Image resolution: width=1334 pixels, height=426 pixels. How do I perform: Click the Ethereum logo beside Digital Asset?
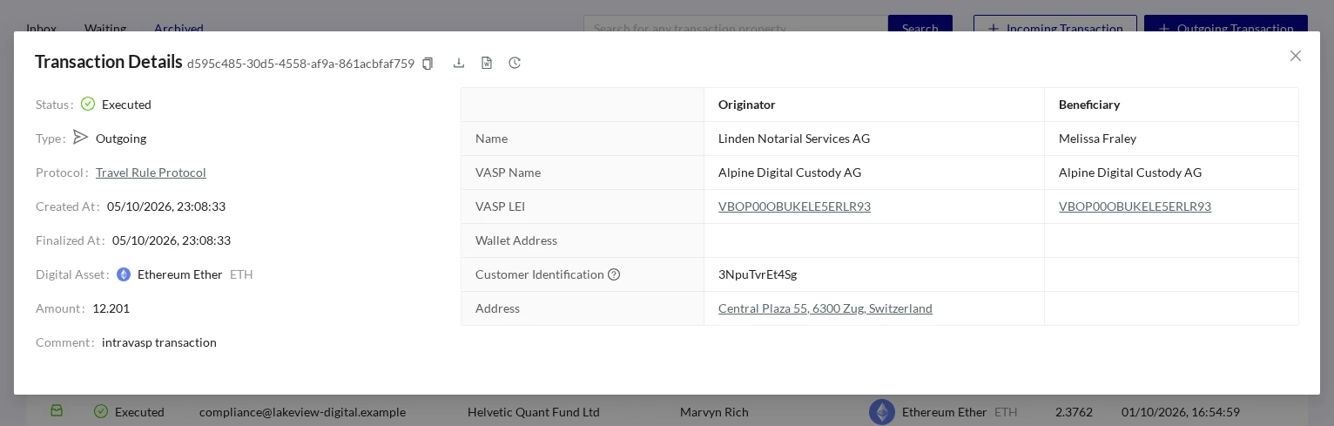[x=124, y=274]
